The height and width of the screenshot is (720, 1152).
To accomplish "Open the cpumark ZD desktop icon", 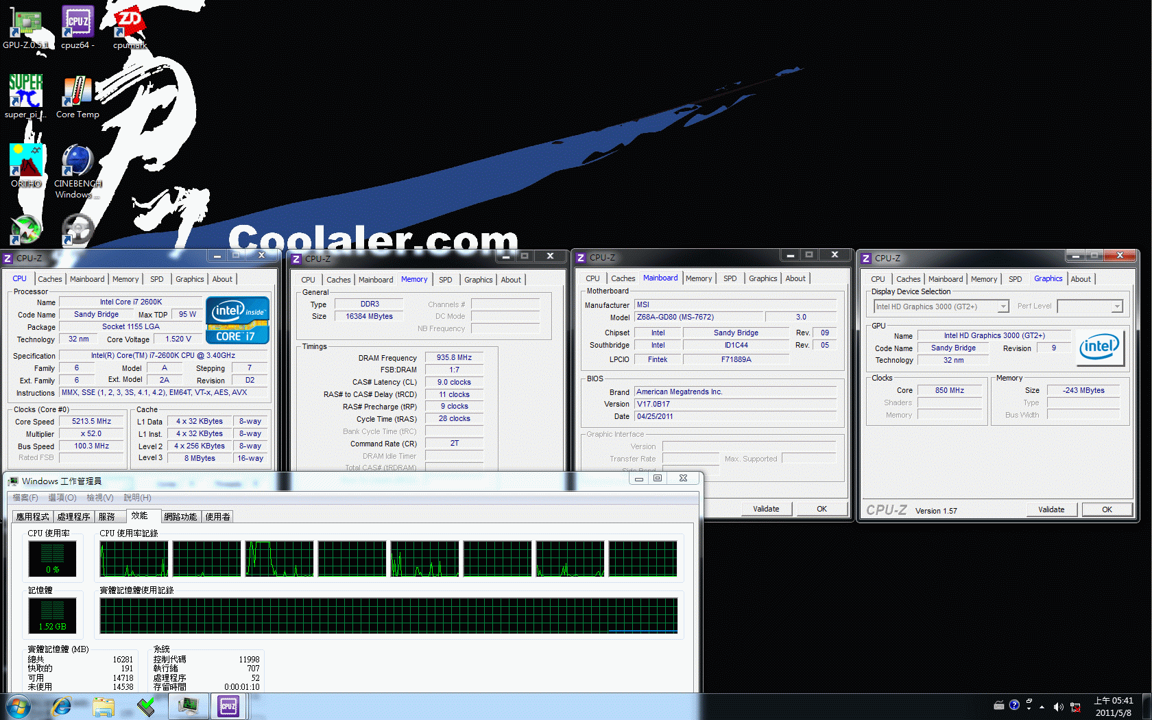I will [x=130, y=27].
